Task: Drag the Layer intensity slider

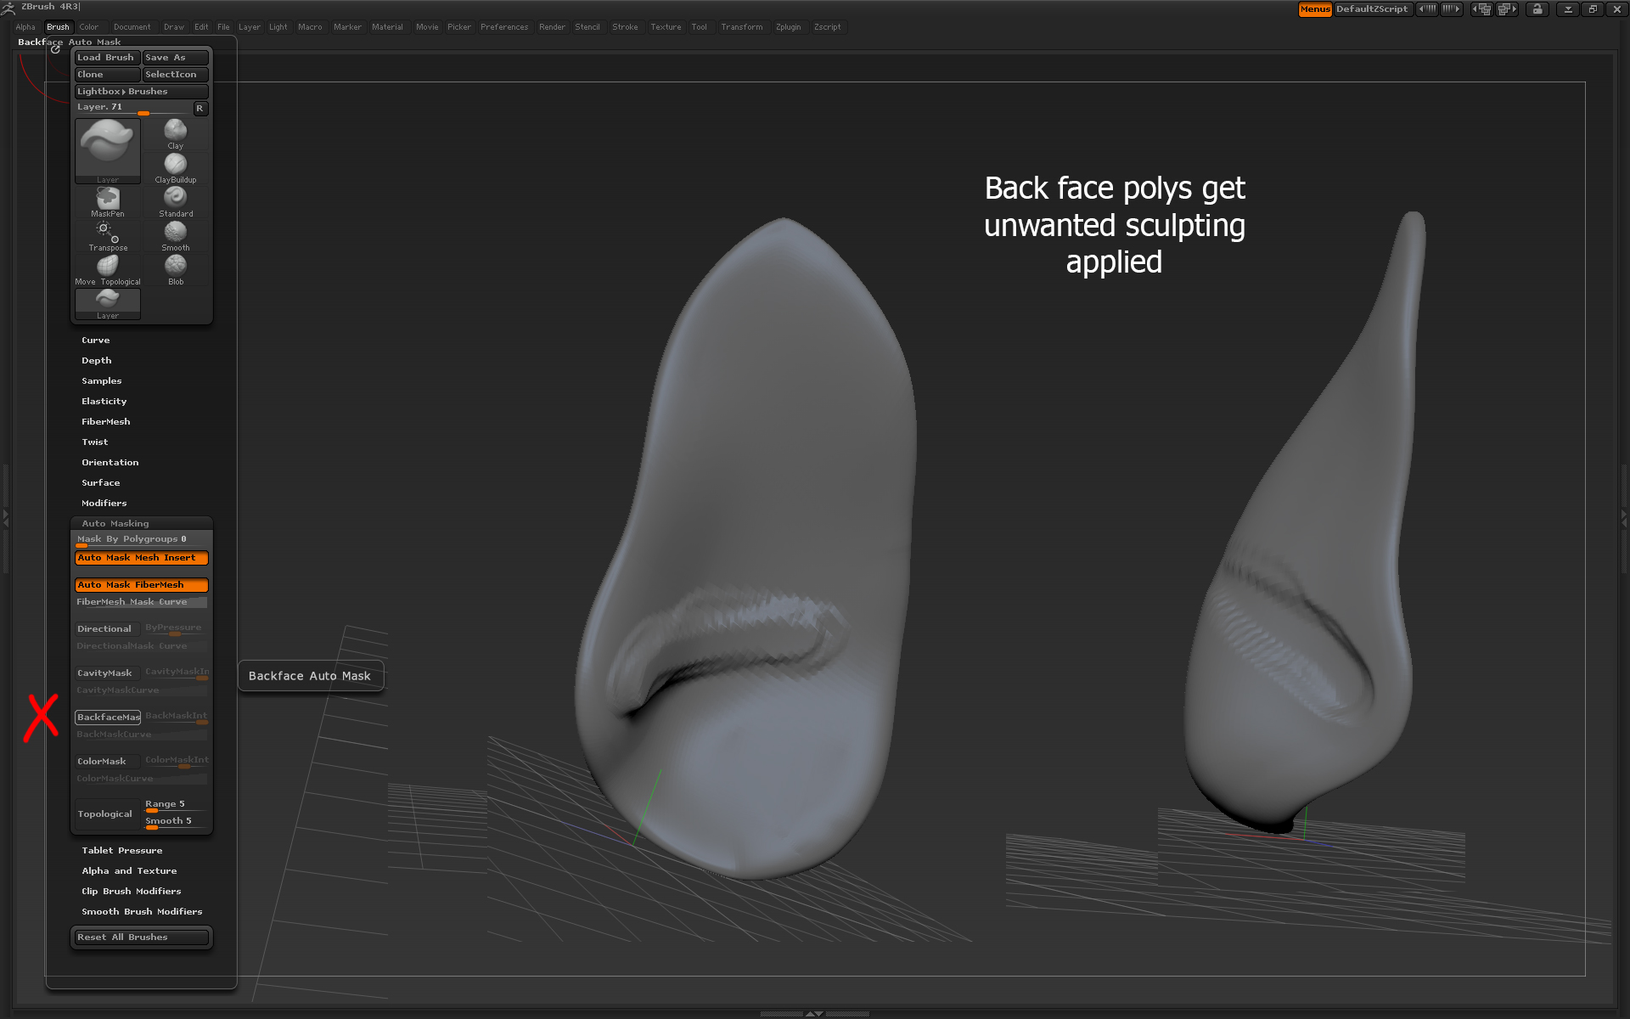Action: 142,111
